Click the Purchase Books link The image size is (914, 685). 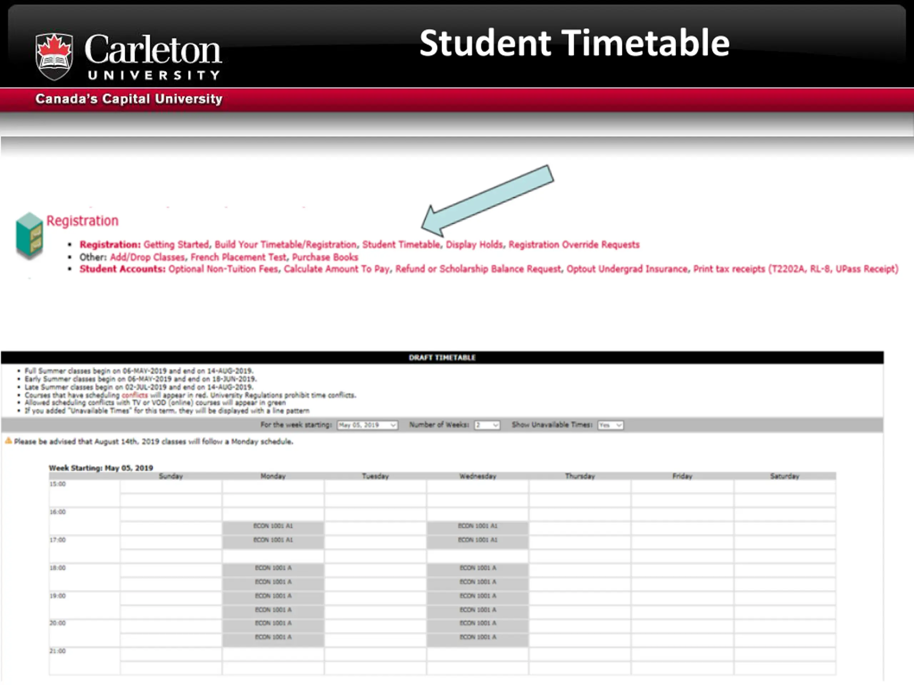pyautogui.click(x=325, y=257)
